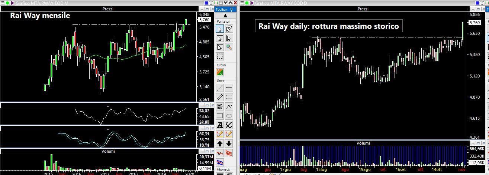Pick the zigzag polyline tool
The height and width of the screenshot is (175, 489).
pyautogui.click(x=229, y=106)
